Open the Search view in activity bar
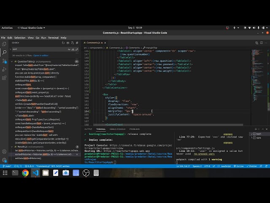This screenshot has height=203, width=270. (x=4, y=52)
